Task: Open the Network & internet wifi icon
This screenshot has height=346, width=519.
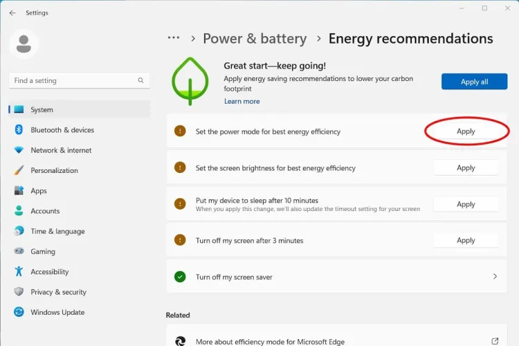Action: point(19,150)
